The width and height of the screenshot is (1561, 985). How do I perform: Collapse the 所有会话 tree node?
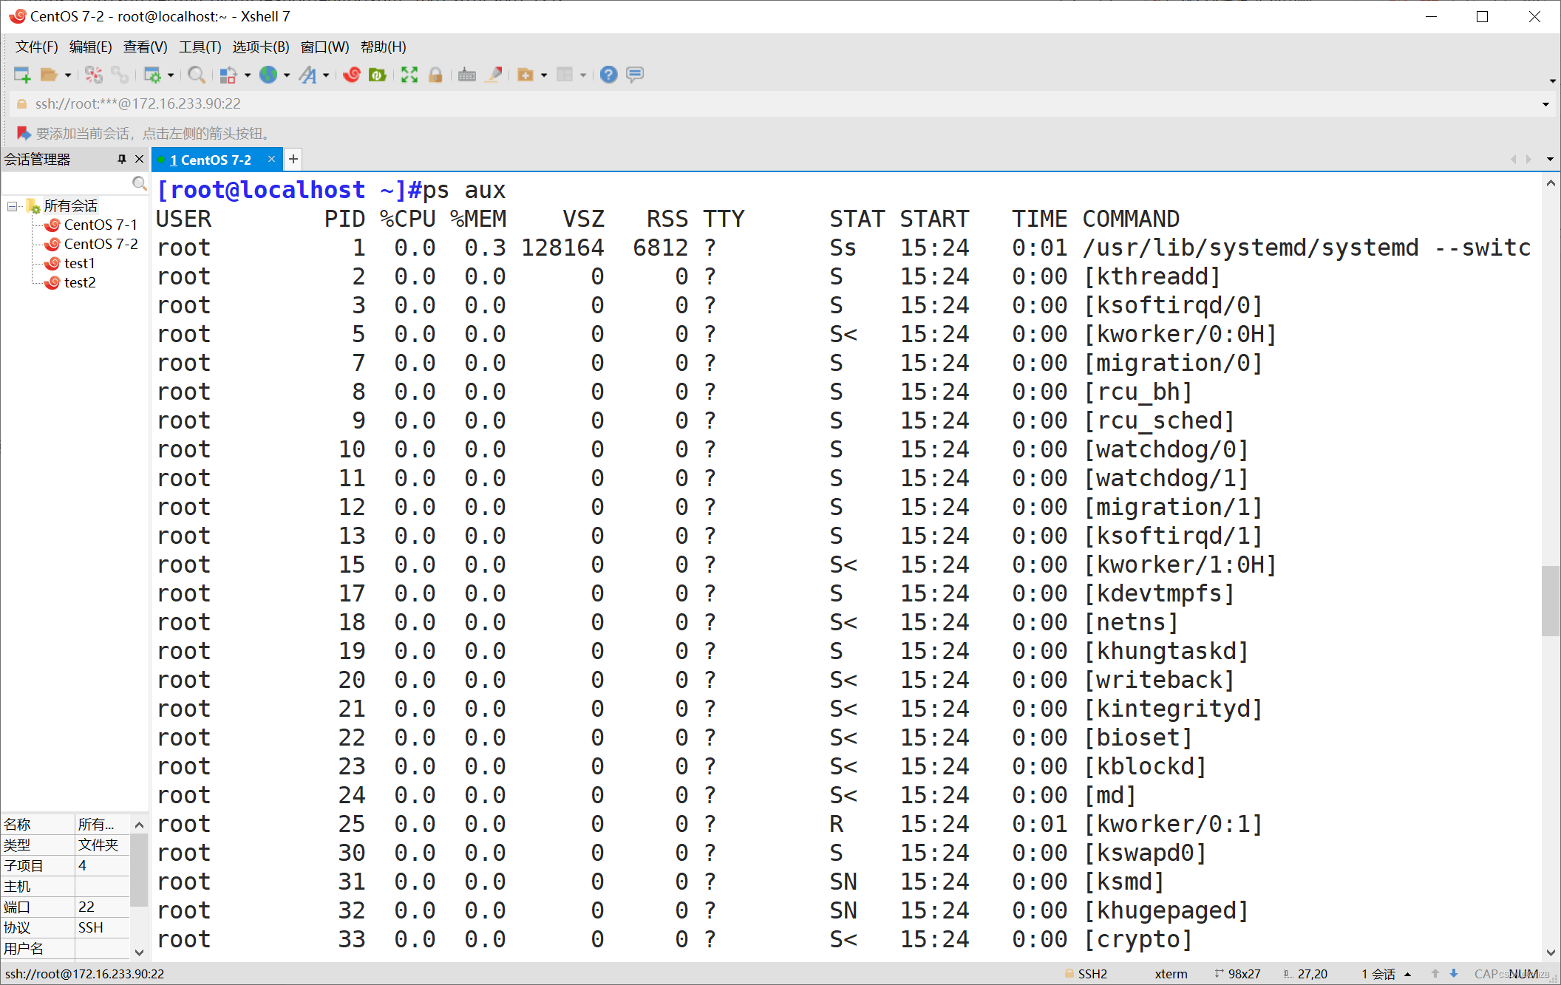click(13, 206)
